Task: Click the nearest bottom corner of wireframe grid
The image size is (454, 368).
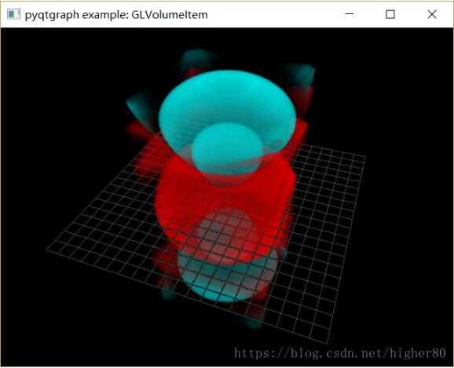Action: tap(328, 343)
